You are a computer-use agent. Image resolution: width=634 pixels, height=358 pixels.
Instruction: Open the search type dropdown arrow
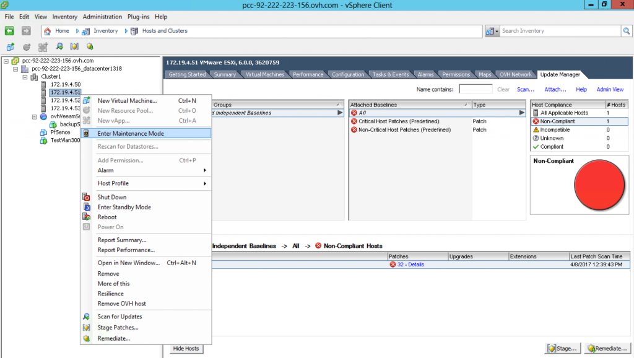[x=497, y=31]
